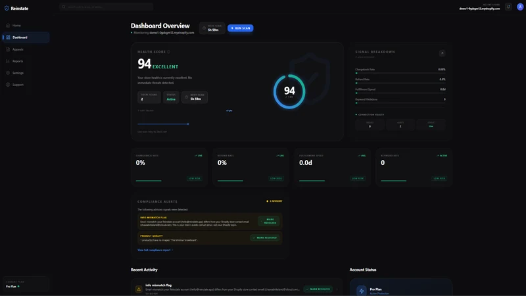
Task: Click the Connection Health label
Action: [x=371, y=114]
